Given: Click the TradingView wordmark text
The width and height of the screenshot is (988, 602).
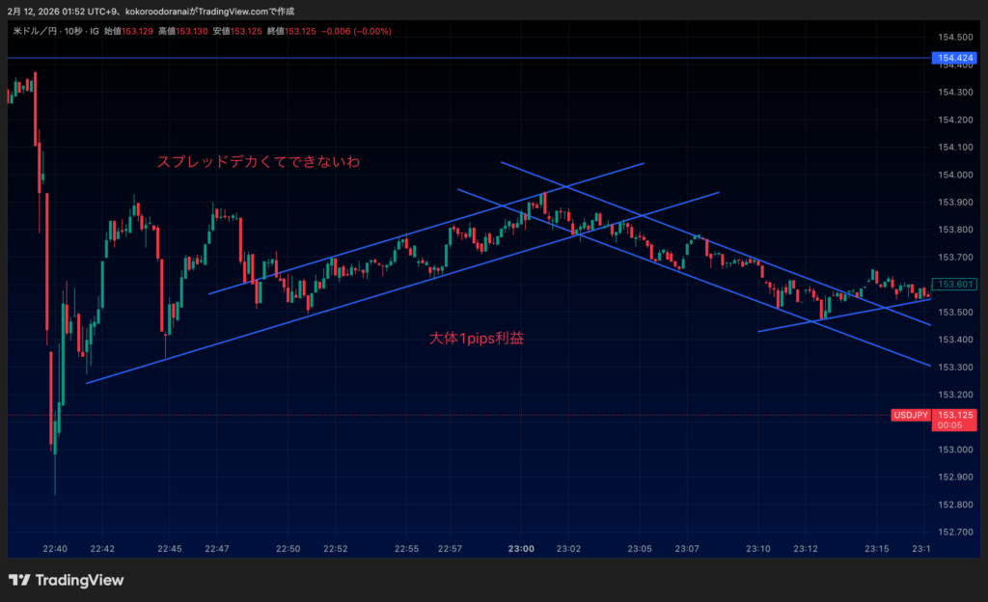Looking at the screenshot, I should coord(79,580).
